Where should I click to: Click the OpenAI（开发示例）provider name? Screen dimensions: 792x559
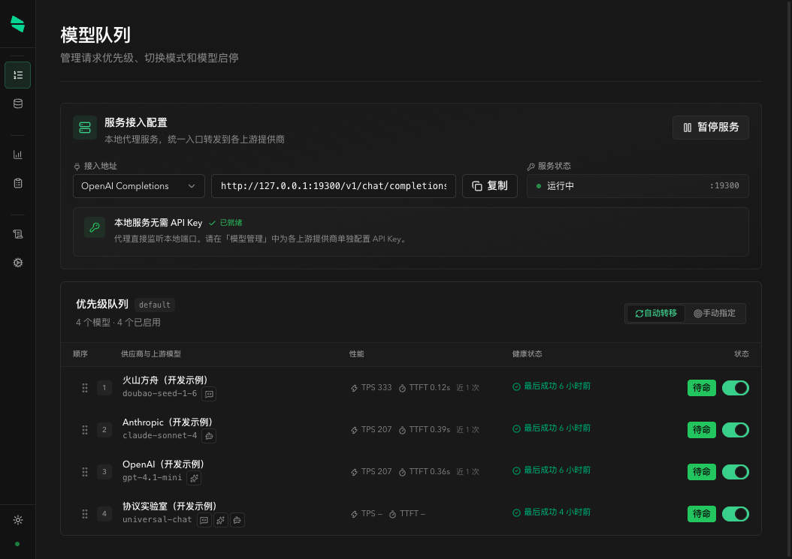click(x=164, y=464)
